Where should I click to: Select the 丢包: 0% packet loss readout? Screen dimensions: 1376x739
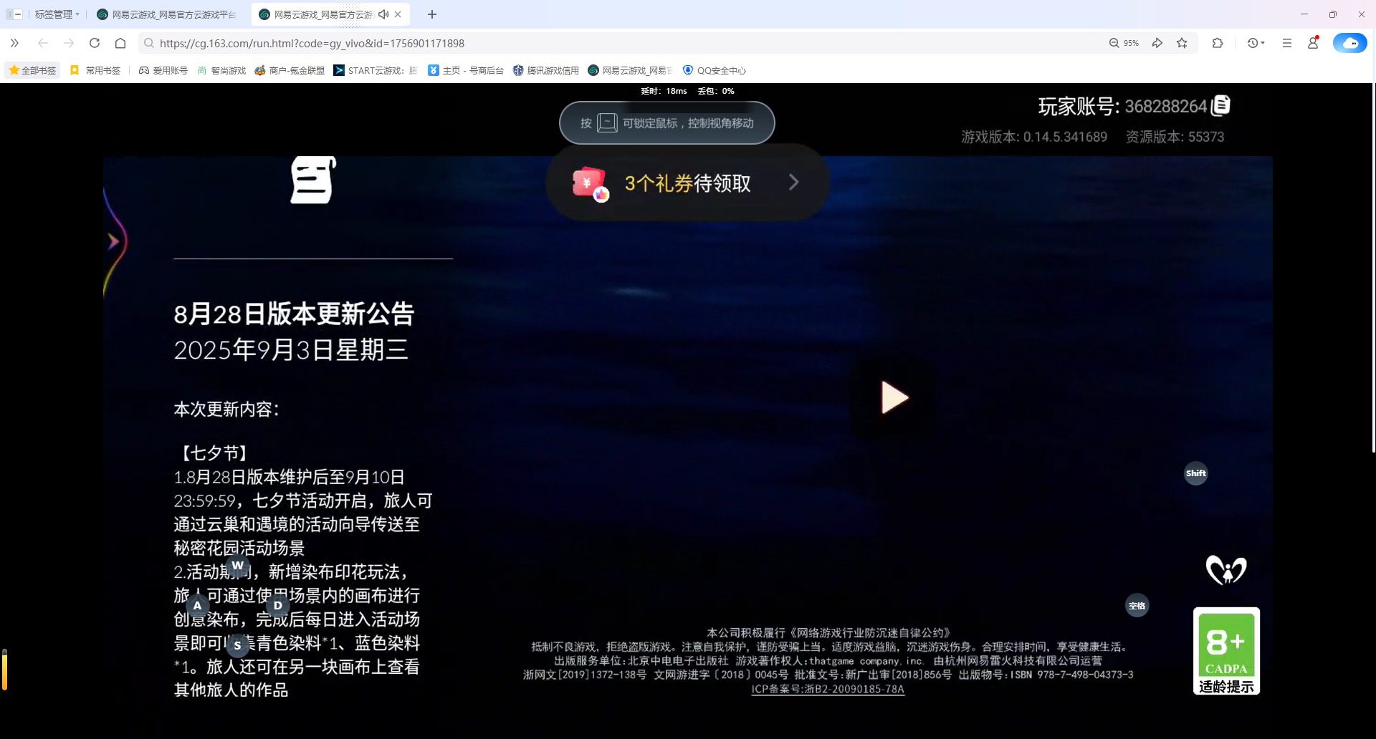pyautogui.click(x=716, y=91)
